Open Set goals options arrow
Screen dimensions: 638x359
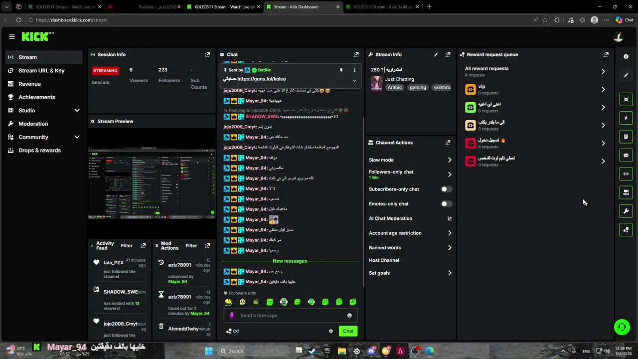450,273
